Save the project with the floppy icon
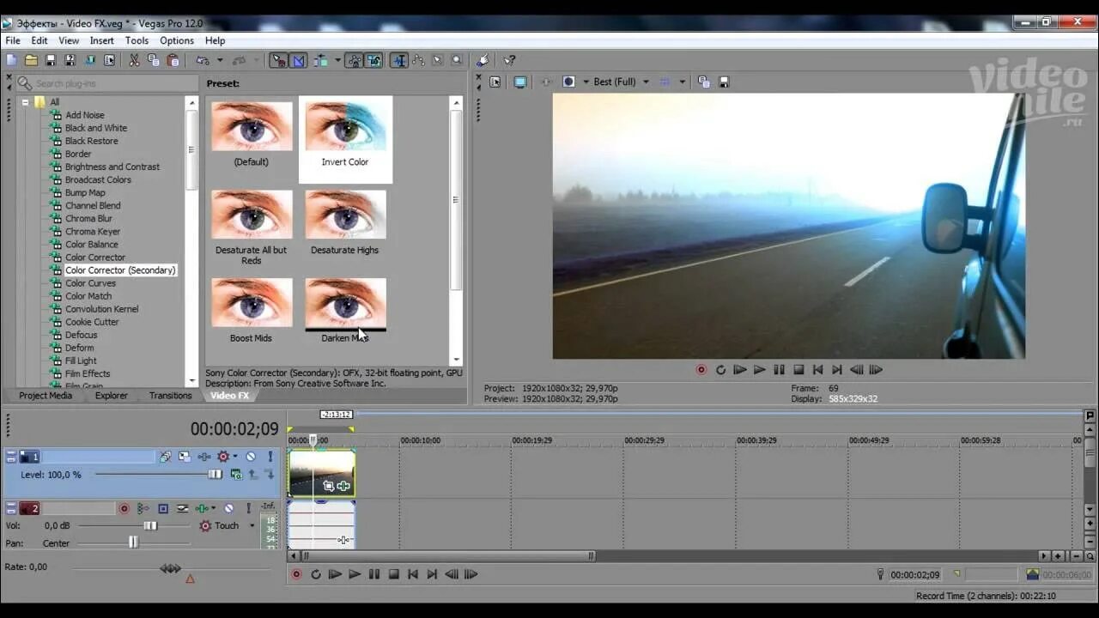This screenshot has width=1099, height=618. 51,60
